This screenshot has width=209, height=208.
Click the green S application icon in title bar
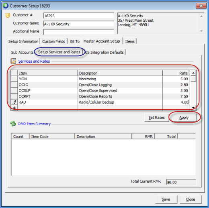coord(6,6)
